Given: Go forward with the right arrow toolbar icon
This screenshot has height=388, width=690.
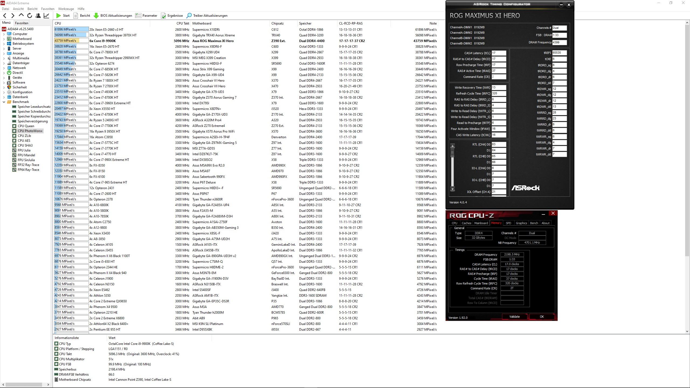Looking at the screenshot, I should pyautogui.click(x=13, y=16).
